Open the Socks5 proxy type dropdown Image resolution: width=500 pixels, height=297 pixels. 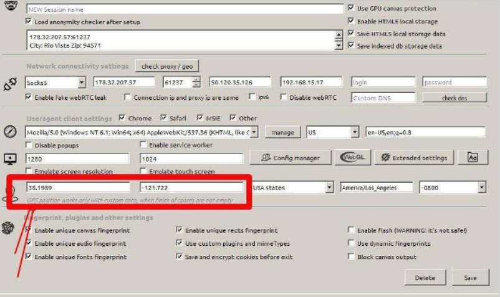tap(82, 82)
